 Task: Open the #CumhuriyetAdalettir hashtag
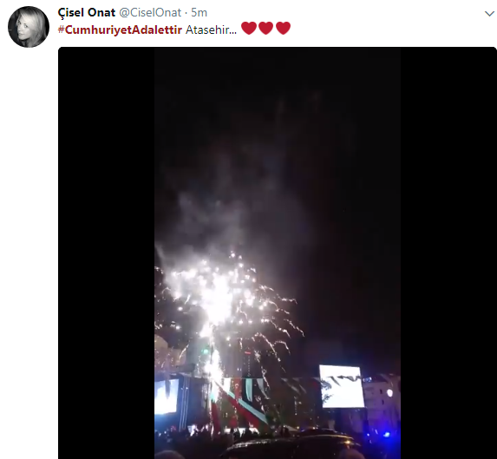[x=120, y=30]
